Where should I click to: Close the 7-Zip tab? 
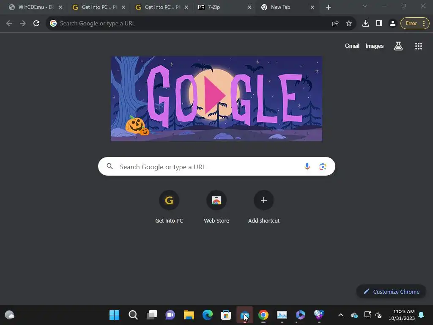click(x=249, y=7)
